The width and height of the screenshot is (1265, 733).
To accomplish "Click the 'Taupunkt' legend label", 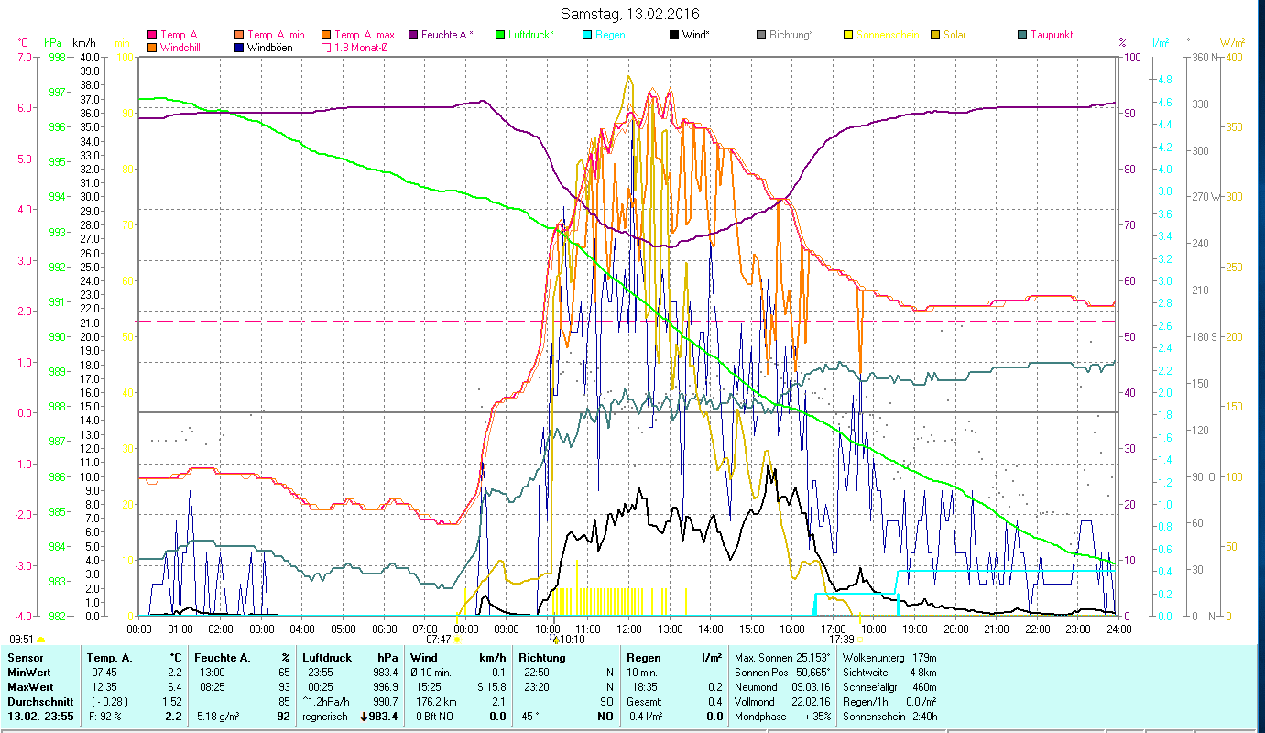I will pos(1052,36).
